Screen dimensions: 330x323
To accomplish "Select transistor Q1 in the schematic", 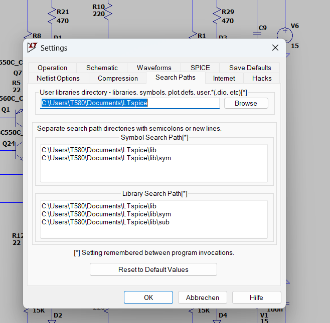I will [x=19, y=118].
